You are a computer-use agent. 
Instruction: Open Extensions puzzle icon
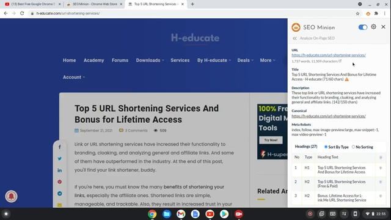[x=376, y=13]
